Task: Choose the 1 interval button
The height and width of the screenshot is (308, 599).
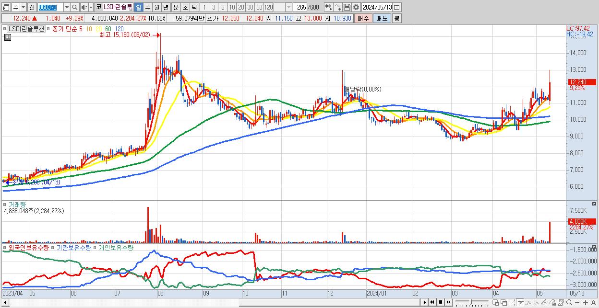Action: (x=204, y=8)
